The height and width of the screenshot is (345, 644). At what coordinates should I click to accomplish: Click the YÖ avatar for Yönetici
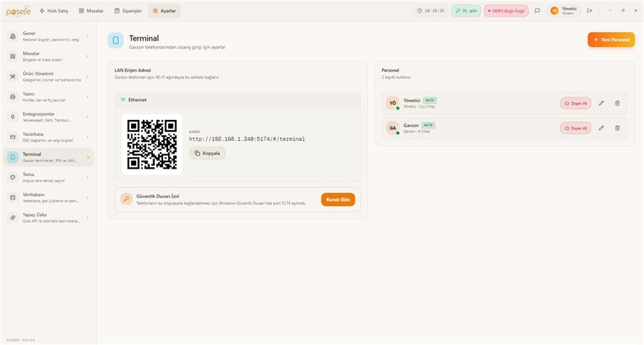pyautogui.click(x=393, y=103)
